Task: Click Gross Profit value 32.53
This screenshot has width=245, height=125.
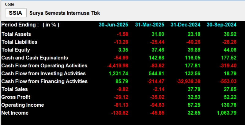Action: pyautogui.click(x=194, y=97)
